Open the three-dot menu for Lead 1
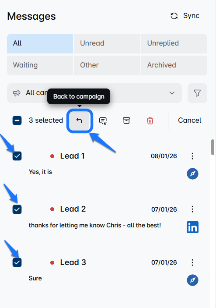 click(x=192, y=156)
